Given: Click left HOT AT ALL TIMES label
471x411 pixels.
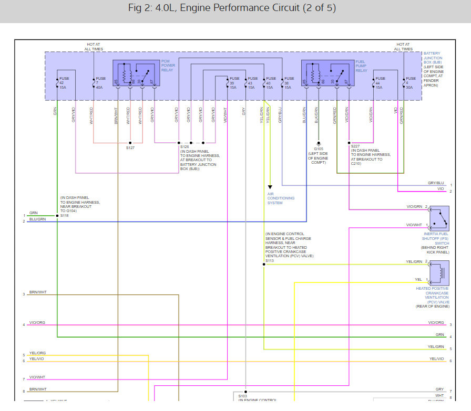Looking at the screenshot, I should click(x=94, y=47).
